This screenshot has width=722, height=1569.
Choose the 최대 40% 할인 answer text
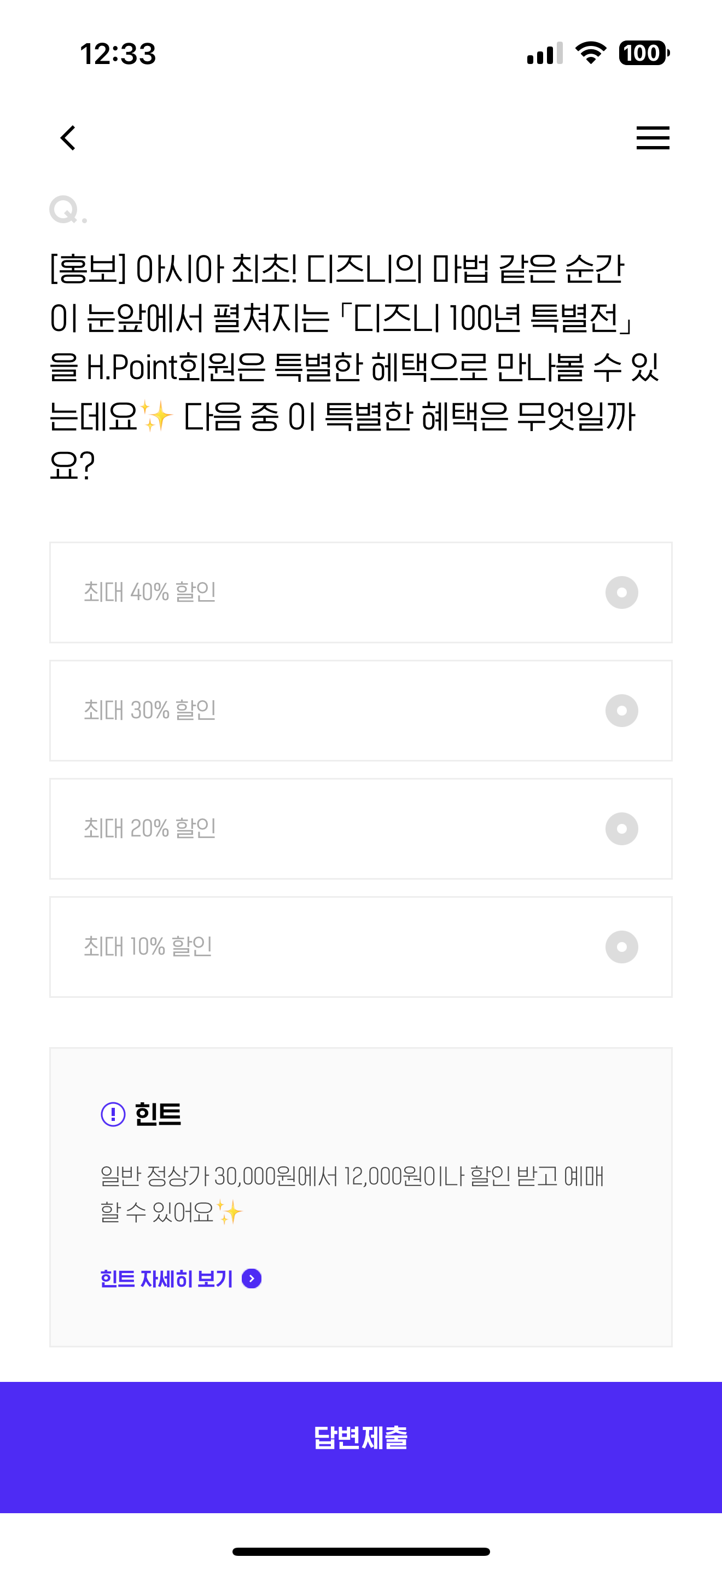pos(150,592)
